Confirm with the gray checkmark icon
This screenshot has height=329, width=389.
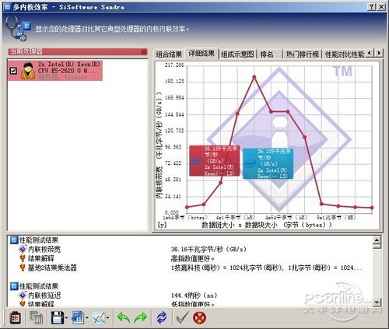click(182, 317)
